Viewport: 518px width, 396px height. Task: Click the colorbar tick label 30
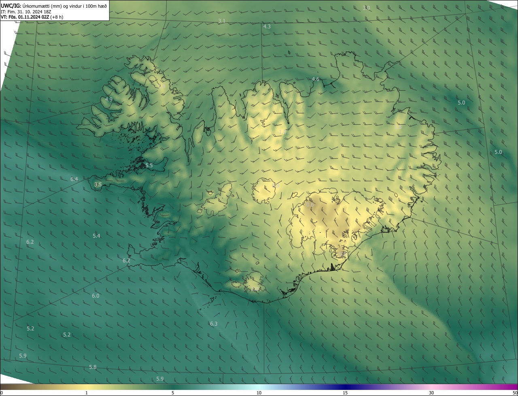point(431,393)
